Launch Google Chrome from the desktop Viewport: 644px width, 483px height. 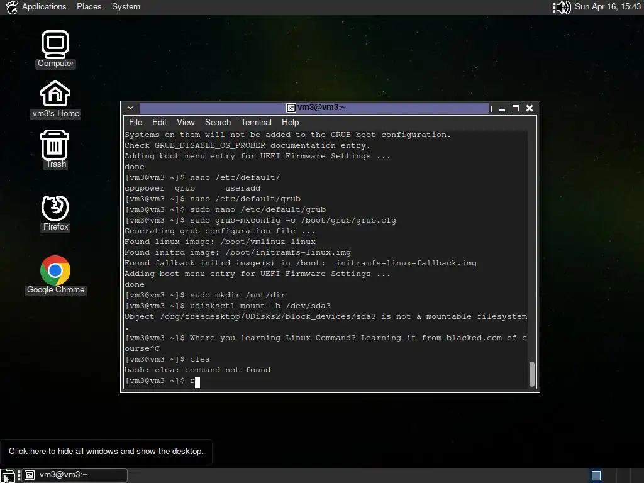click(x=55, y=275)
